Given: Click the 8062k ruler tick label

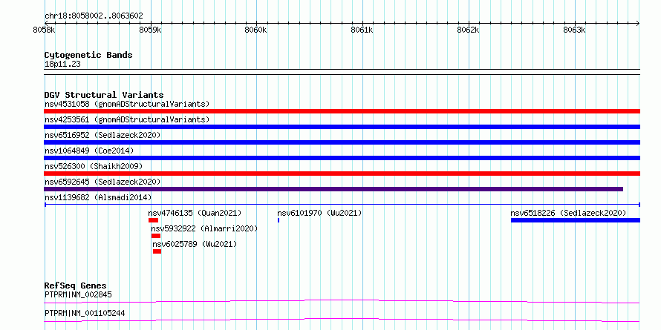Looking at the screenshot, I should click(469, 30).
